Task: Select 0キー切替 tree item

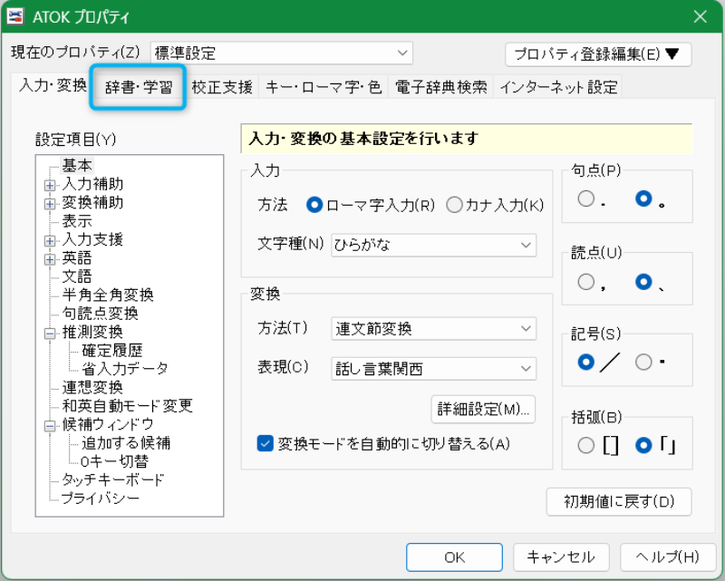Action: pyautogui.click(x=114, y=461)
